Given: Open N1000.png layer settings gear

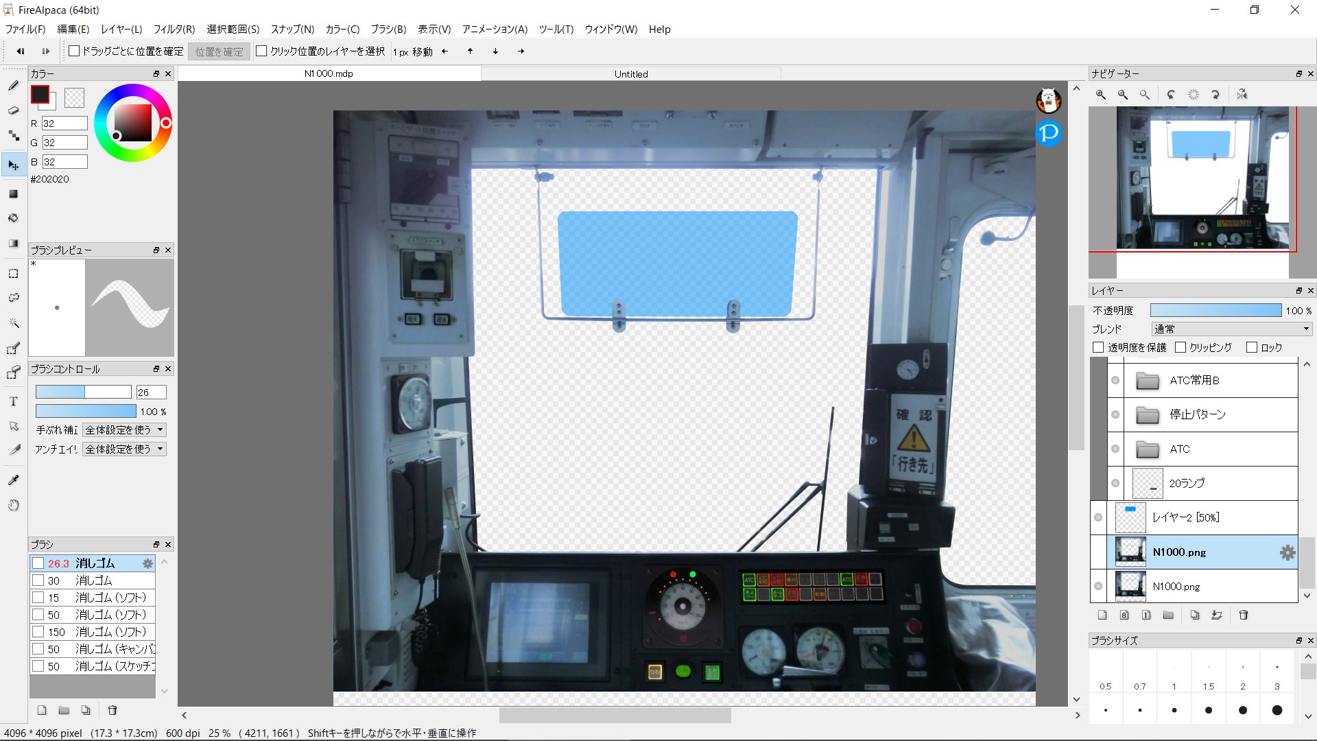Looking at the screenshot, I should [1288, 552].
